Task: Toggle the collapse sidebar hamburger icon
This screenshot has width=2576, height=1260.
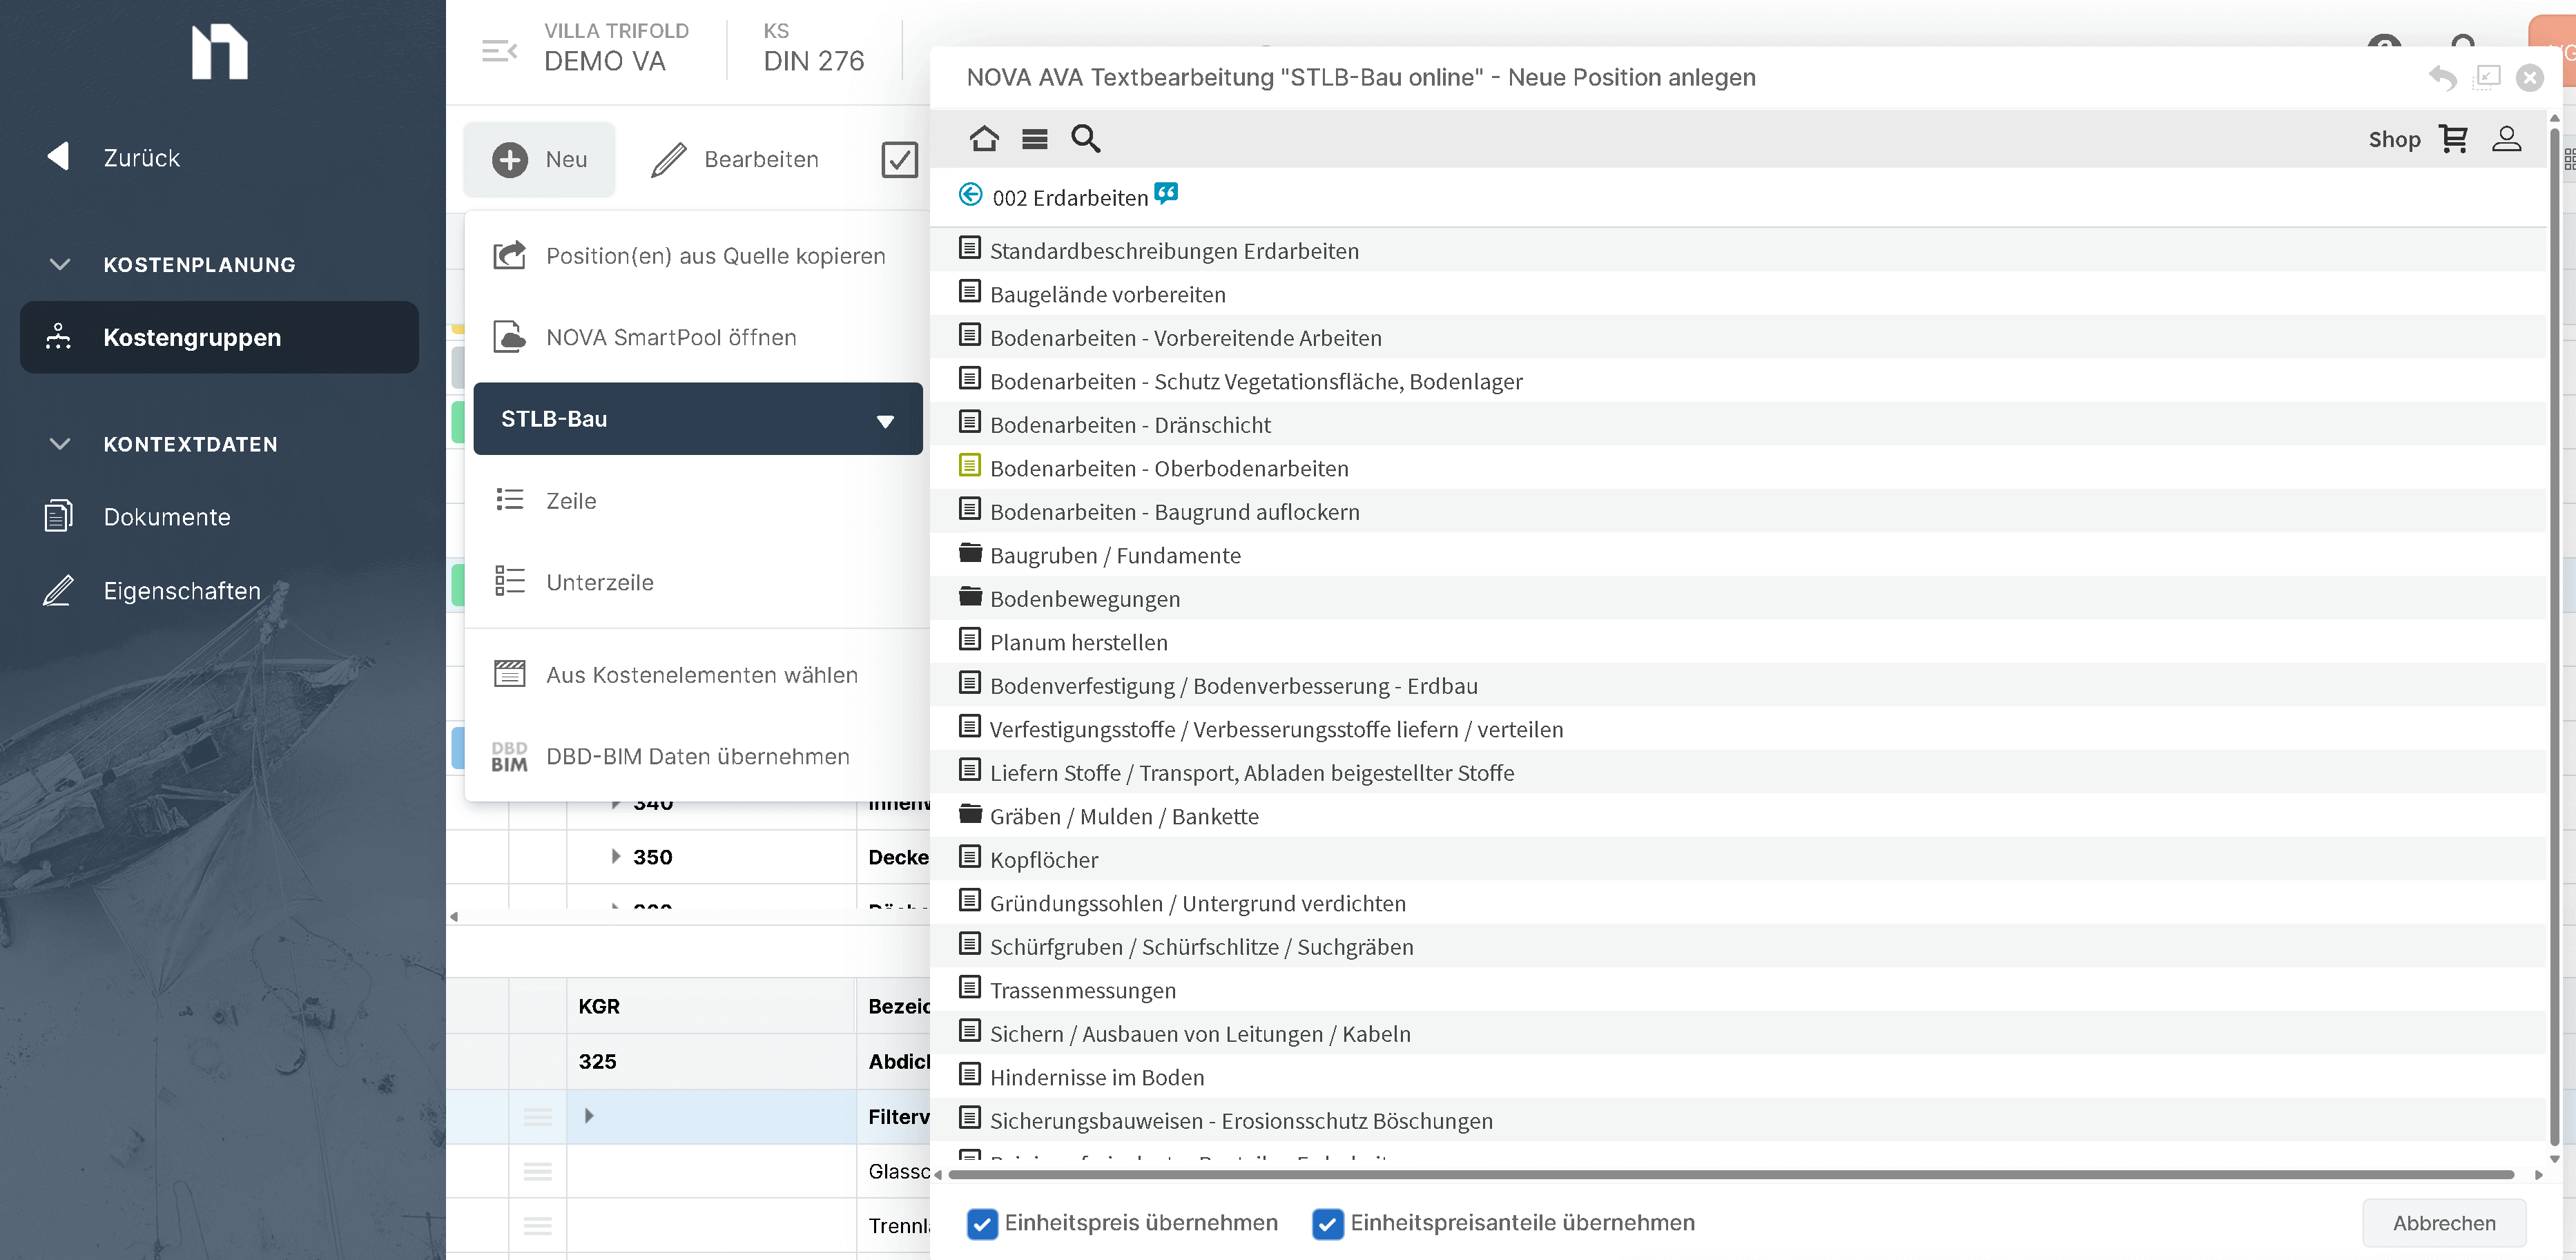Action: point(499,50)
